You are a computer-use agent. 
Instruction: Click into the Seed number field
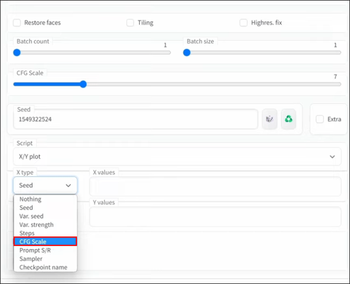coord(136,120)
